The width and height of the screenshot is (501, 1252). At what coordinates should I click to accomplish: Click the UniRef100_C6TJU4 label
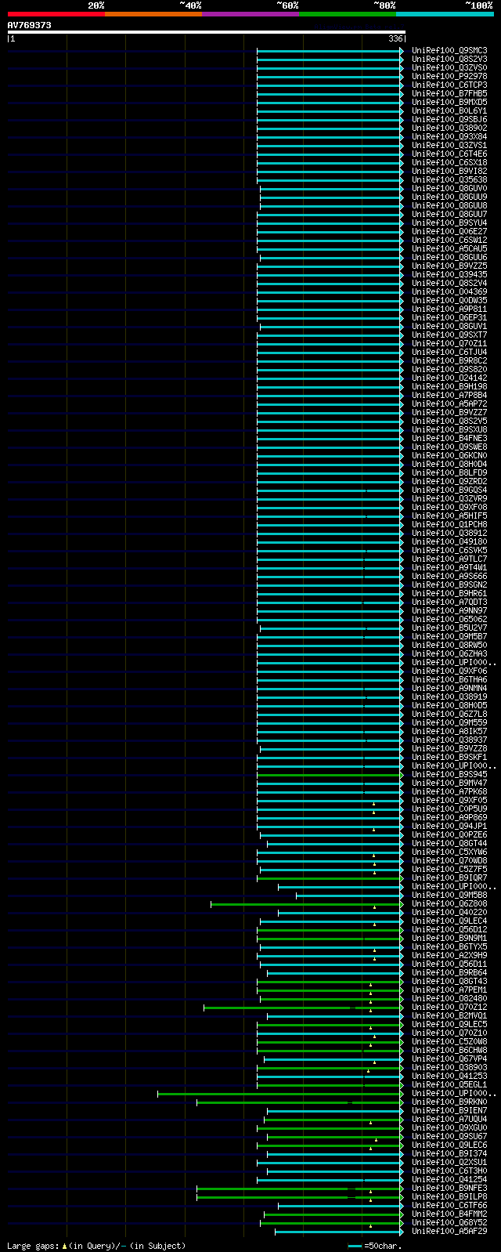(449, 353)
